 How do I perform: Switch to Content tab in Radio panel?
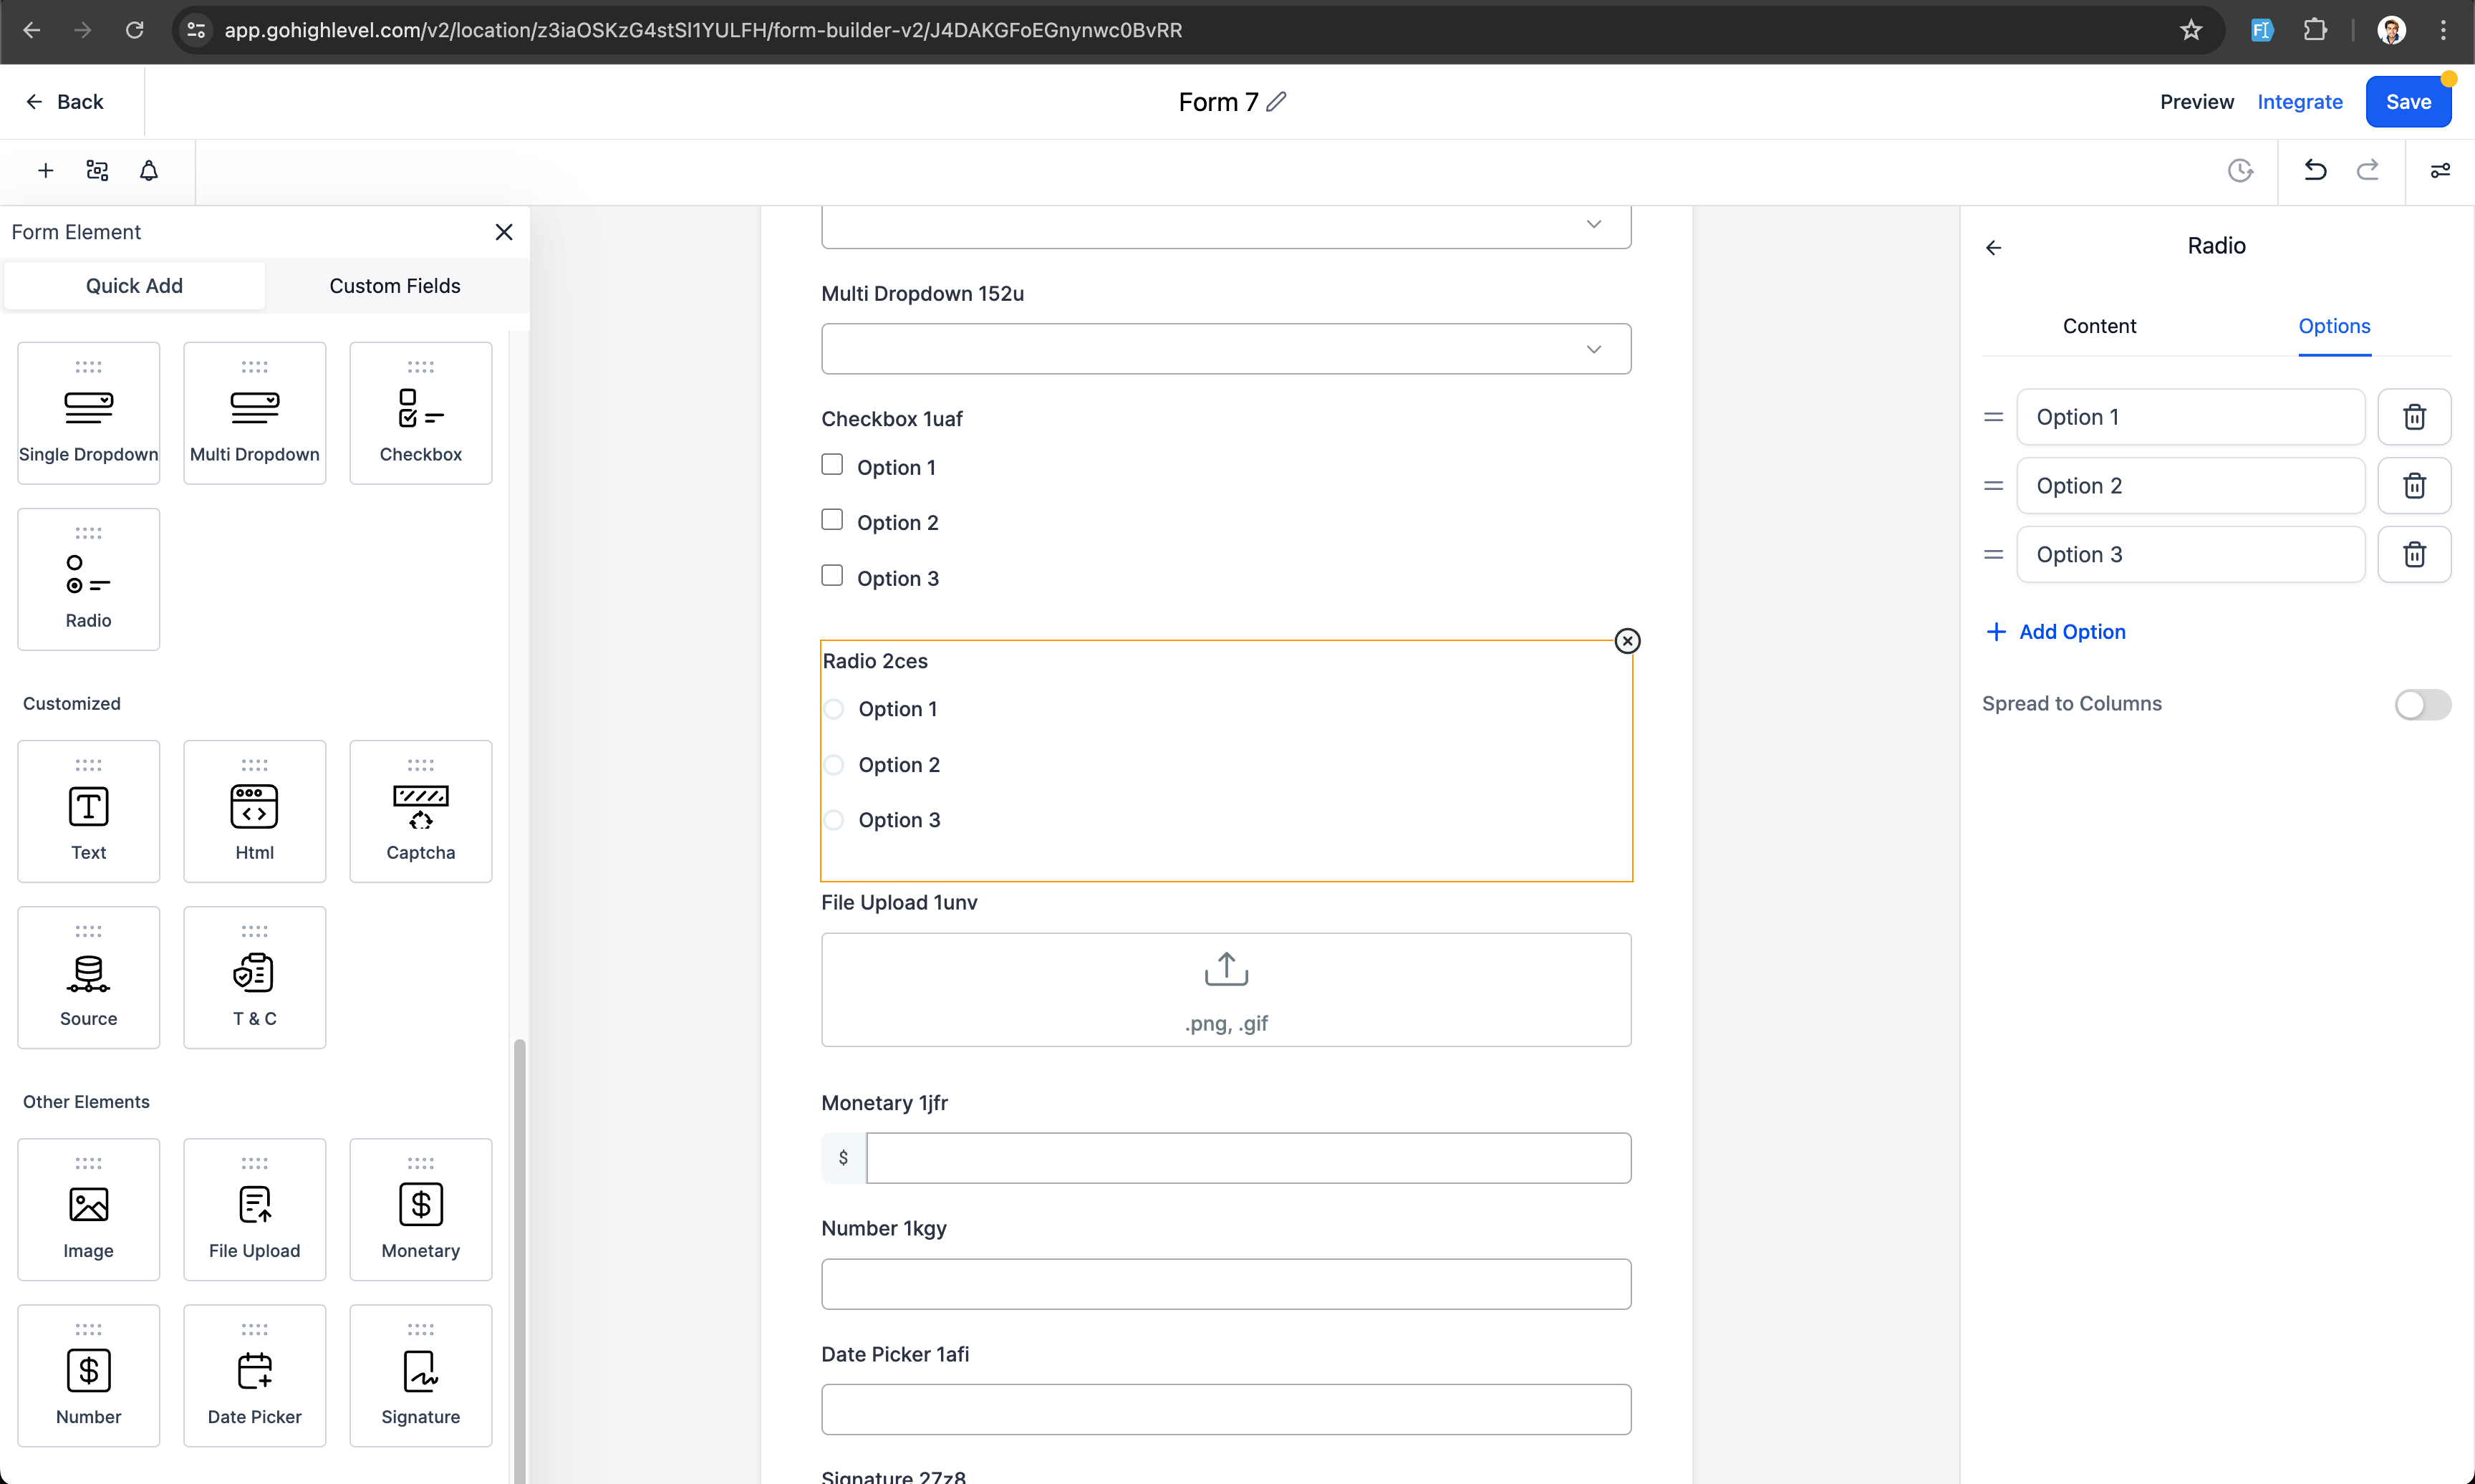[2100, 325]
